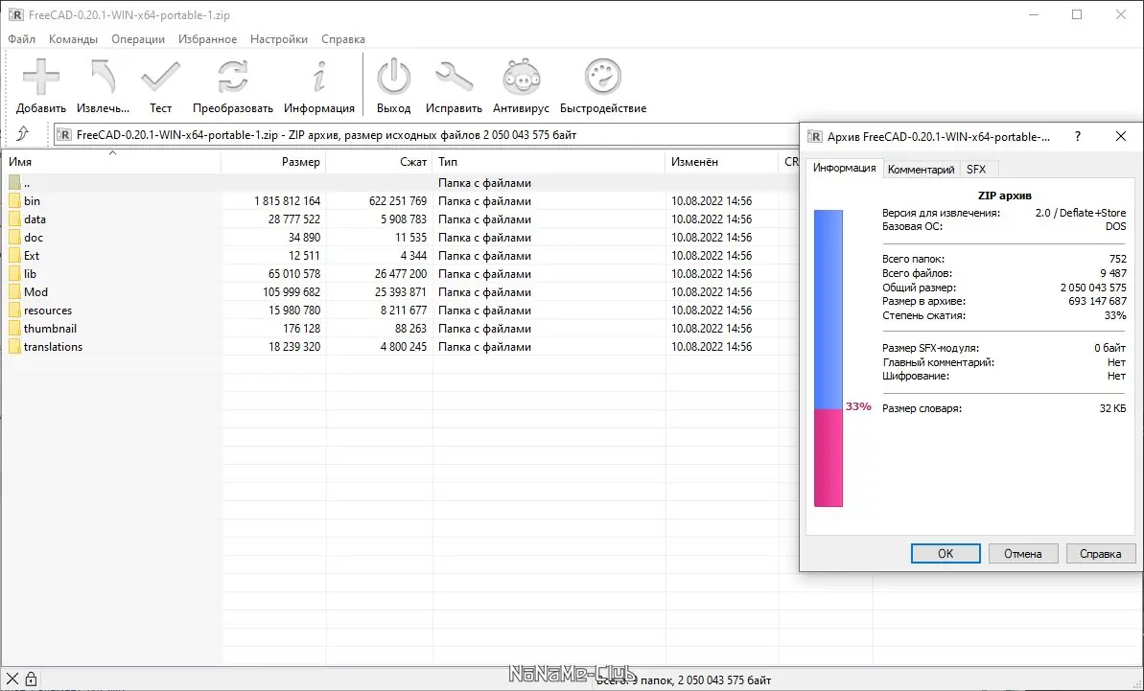Click the data folder icon
1144x691 pixels.
coord(14,219)
